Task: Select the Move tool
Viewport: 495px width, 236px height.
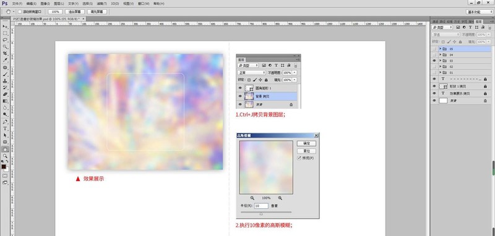Action: coord(5,27)
